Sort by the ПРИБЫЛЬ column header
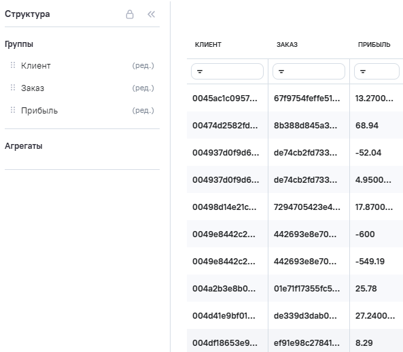The height and width of the screenshot is (352, 403). 374,45
